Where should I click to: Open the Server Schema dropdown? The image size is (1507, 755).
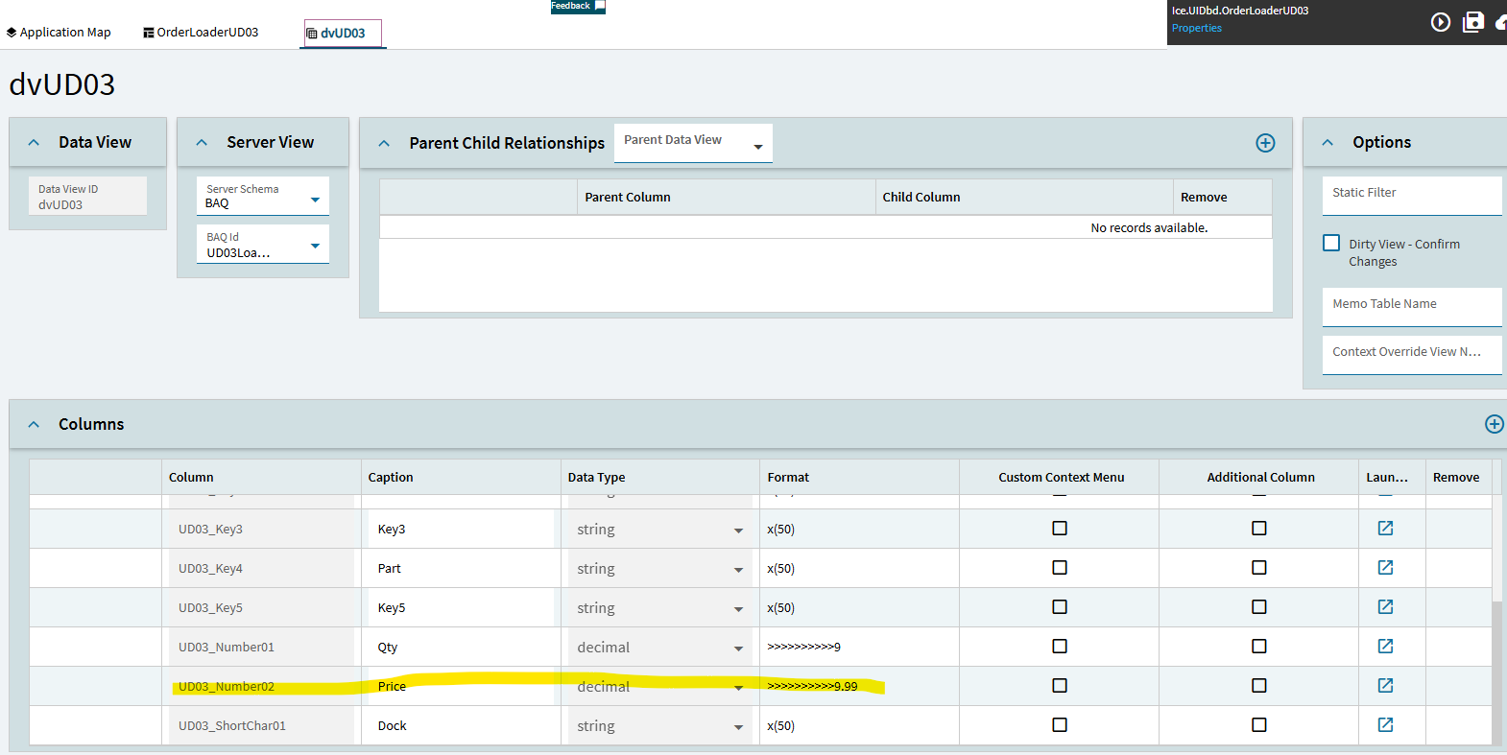coord(315,200)
